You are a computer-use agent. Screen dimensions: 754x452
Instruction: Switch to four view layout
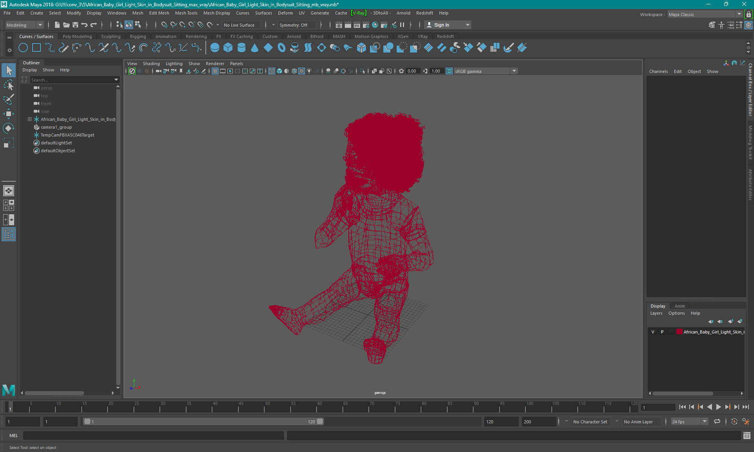point(9,205)
